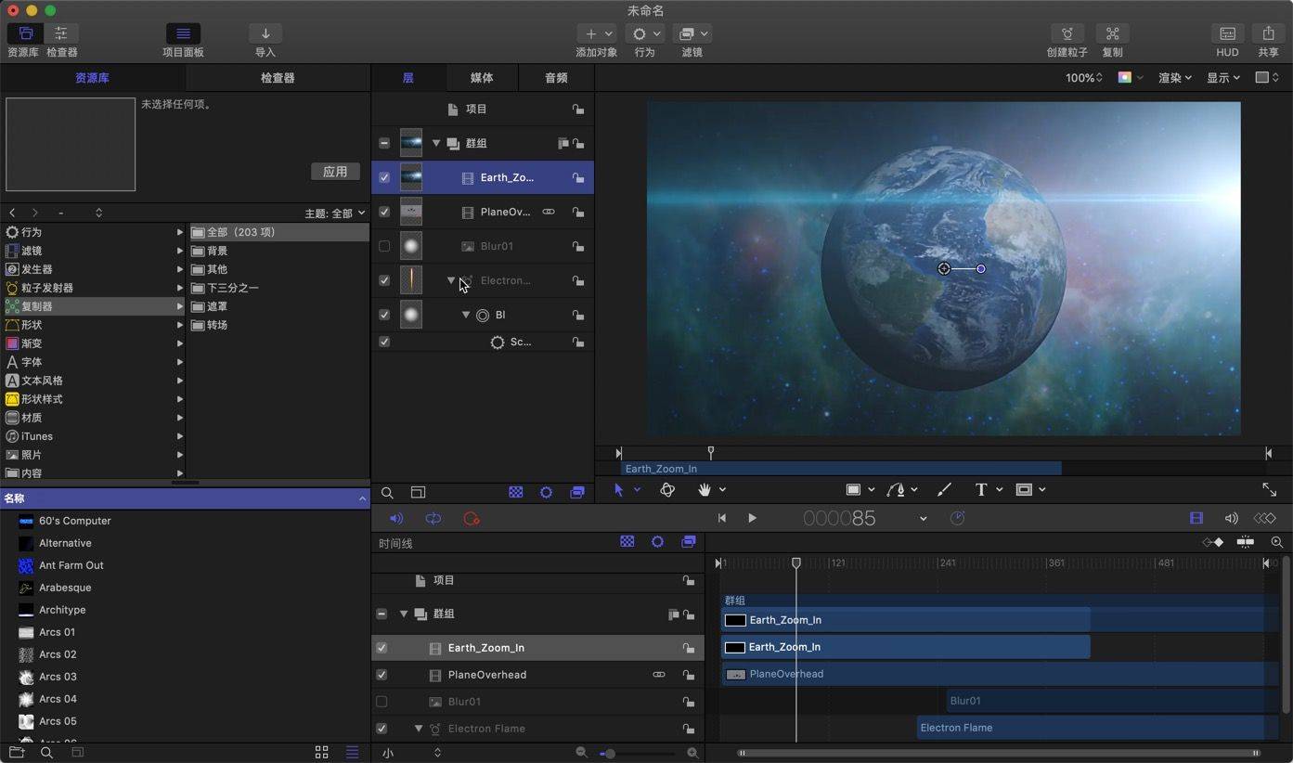Open the 显示 dropdown above the canvas
The image size is (1293, 763).
pyautogui.click(x=1223, y=78)
